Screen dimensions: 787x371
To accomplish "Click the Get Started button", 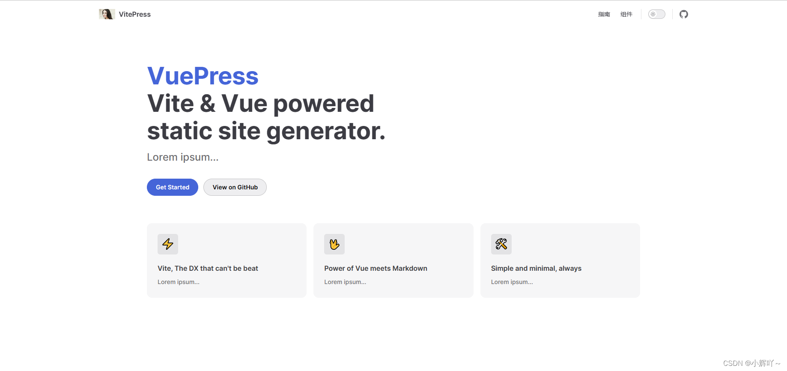I will tap(172, 187).
